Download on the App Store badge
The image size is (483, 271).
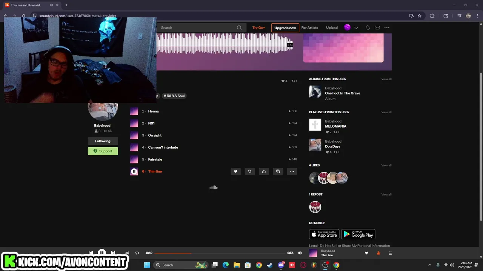pyautogui.click(x=324, y=234)
